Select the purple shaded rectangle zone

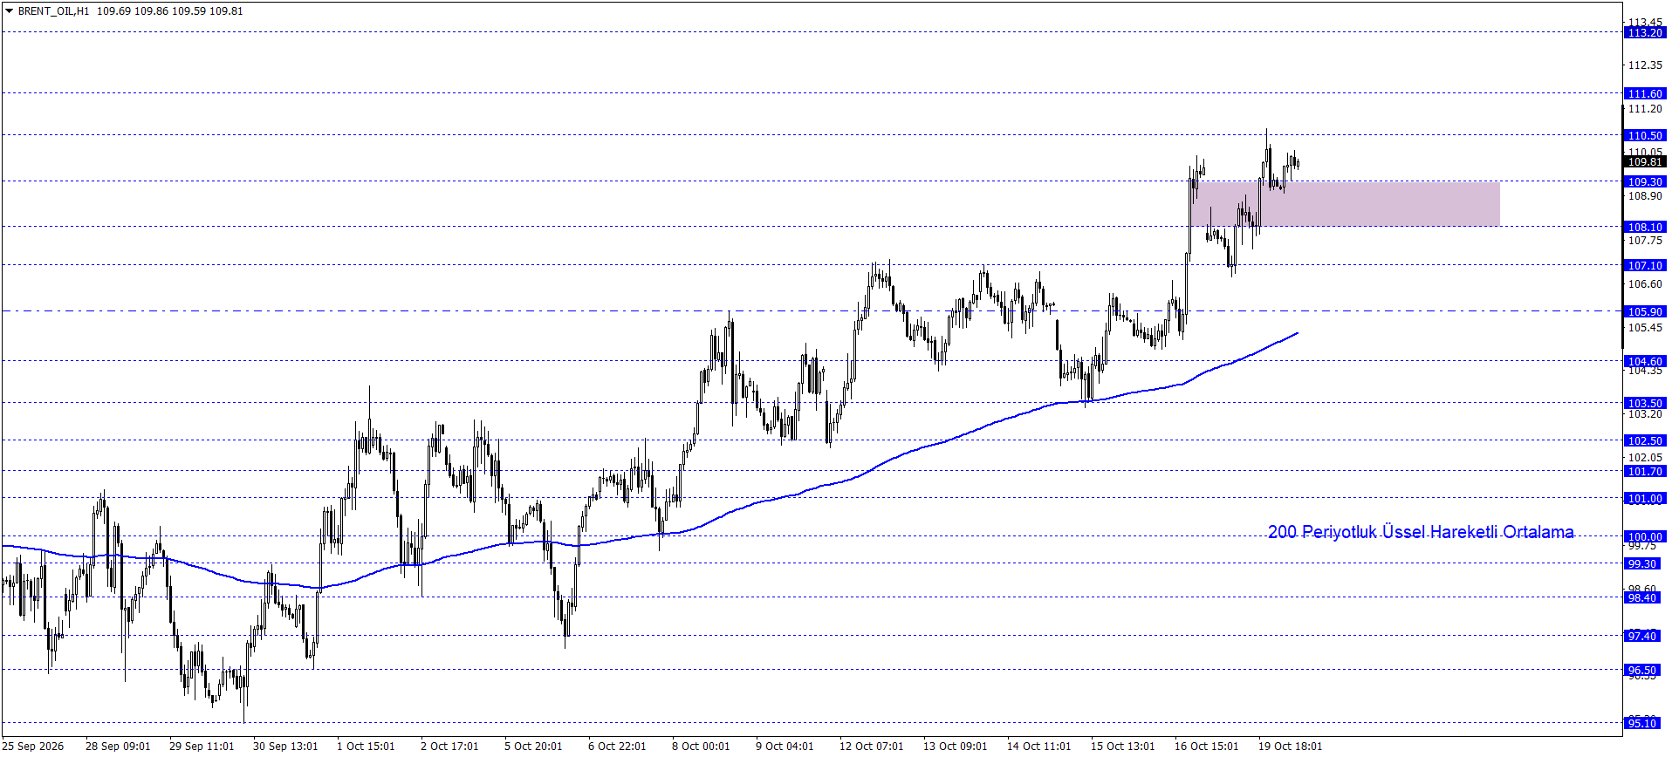pyautogui.click(x=1345, y=204)
